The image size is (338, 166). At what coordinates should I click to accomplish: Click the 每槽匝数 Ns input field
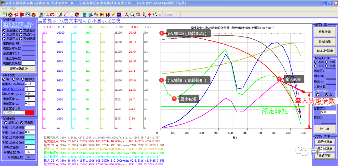point(30,152)
